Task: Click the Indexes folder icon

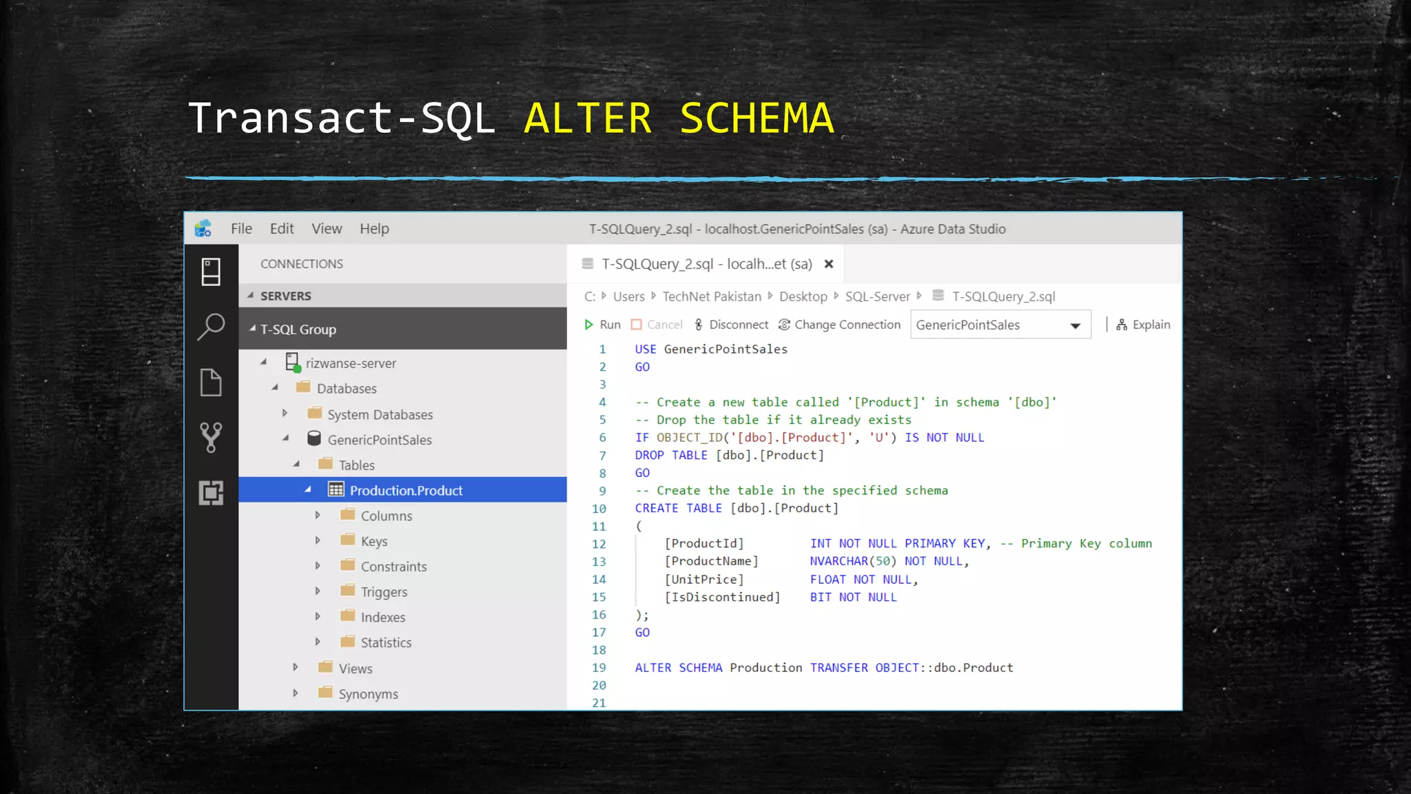Action: pyautogui.click(x=348, y=615)
